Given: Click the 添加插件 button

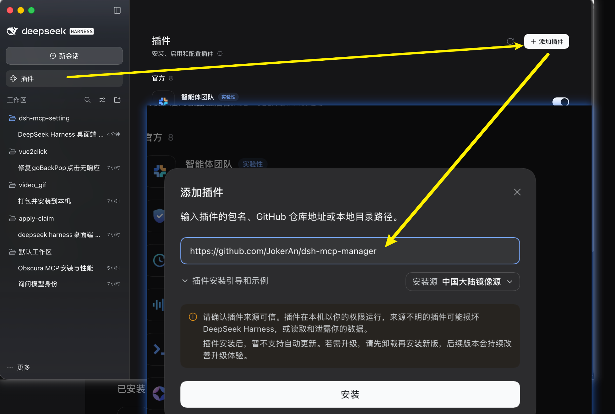Looking at the screenshot, I should [x=547, y=41].
